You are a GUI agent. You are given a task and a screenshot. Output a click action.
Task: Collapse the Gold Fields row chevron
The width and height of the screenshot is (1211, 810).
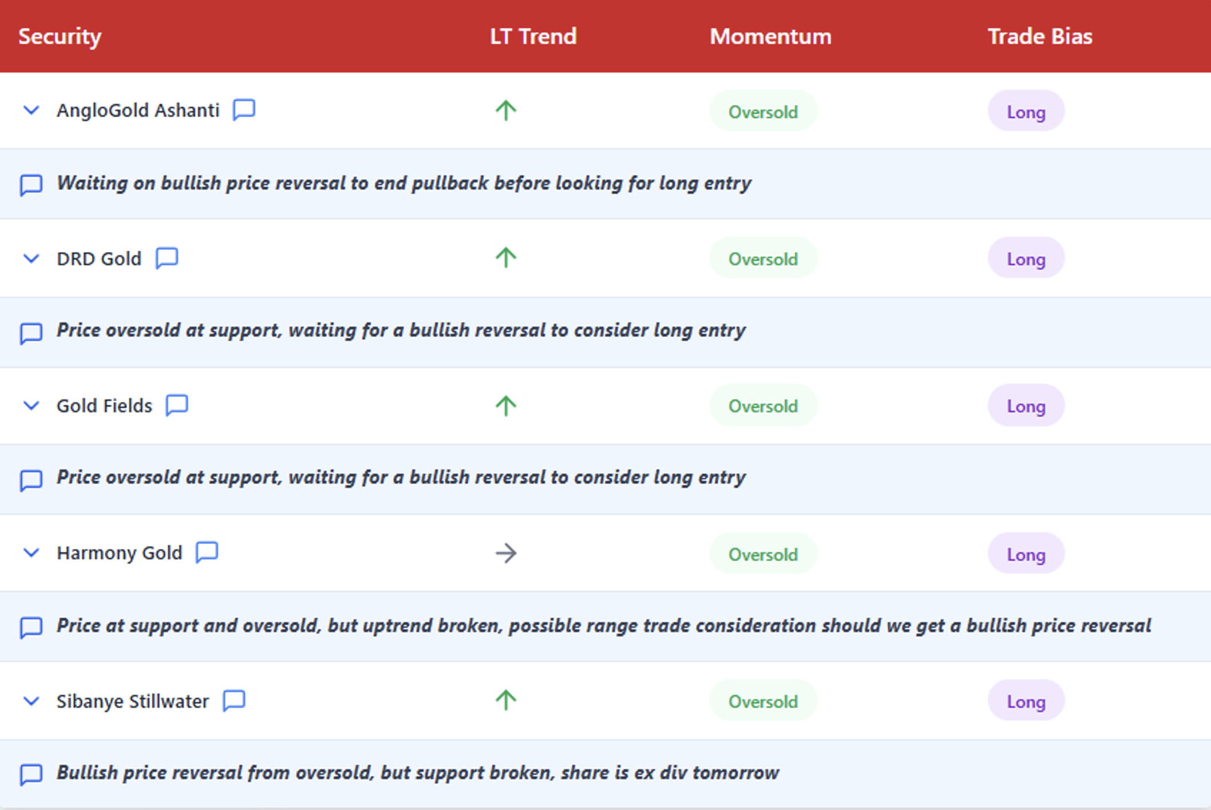31,406
